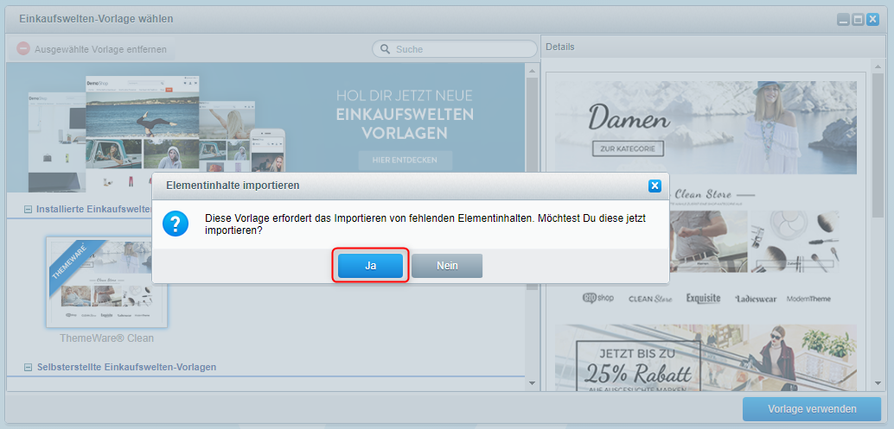Click the Details panel header
This screenshot has height=429, width=894.
(712, 47)
